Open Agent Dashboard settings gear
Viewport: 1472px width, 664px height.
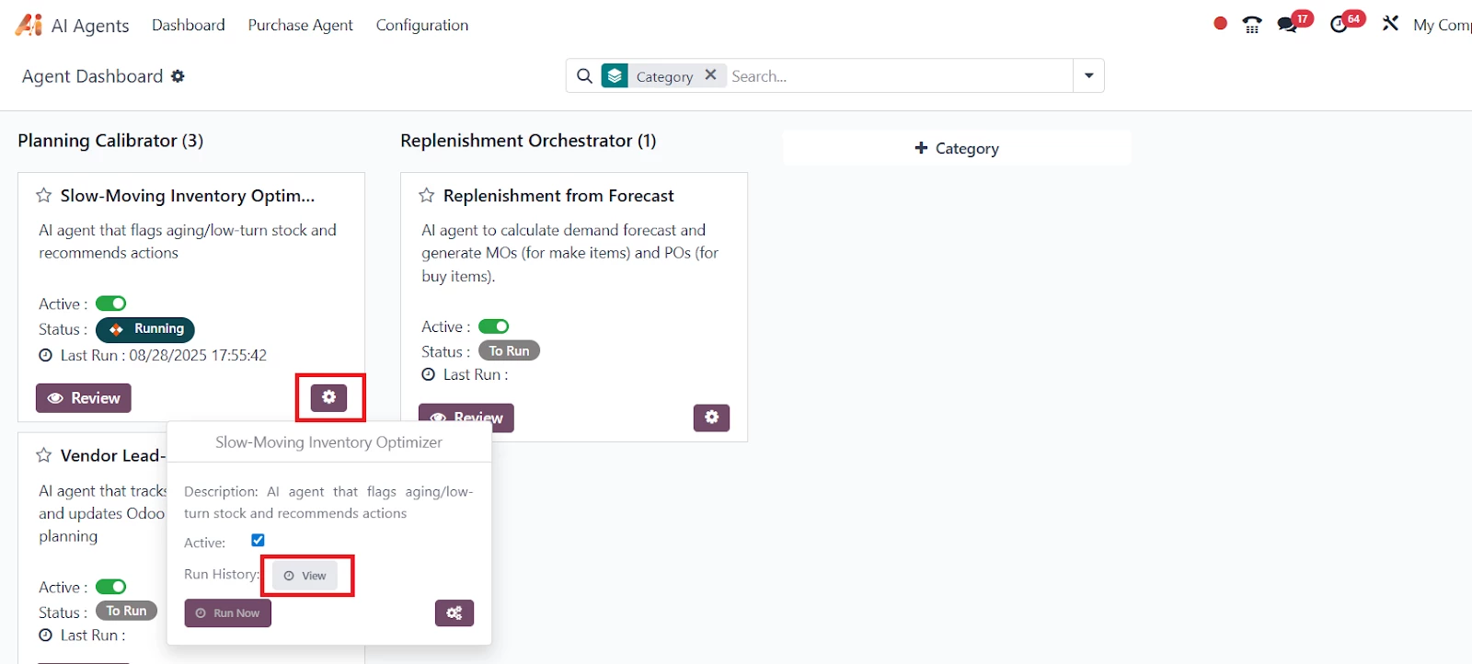tap(178, 76)
